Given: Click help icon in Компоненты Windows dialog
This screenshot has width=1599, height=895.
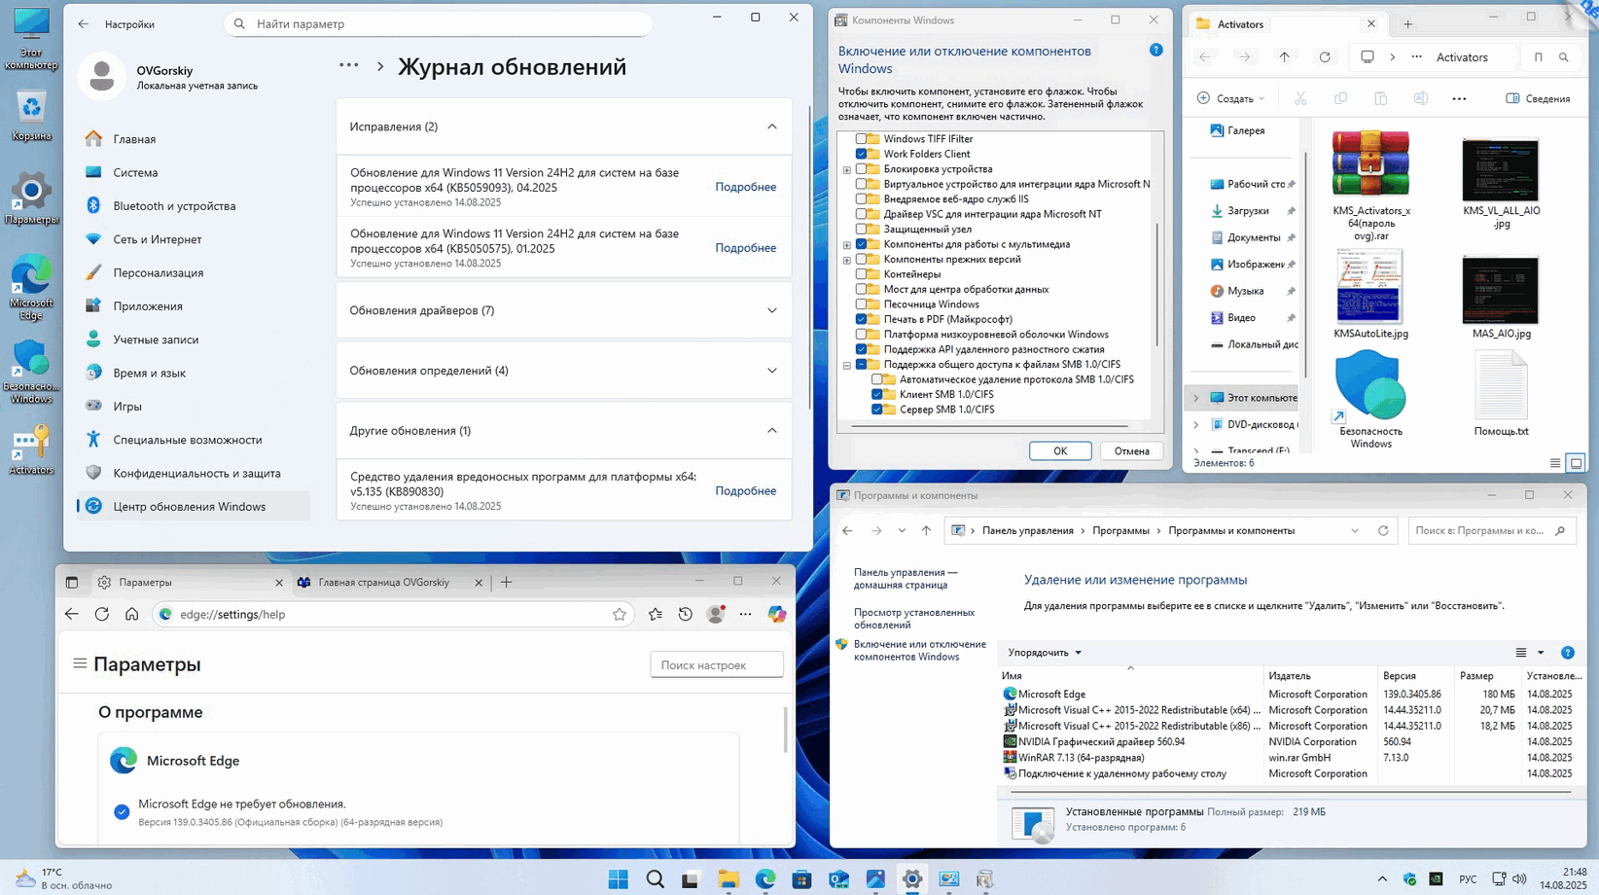Looking at the screenshot, I should [x=1155, y=51].
